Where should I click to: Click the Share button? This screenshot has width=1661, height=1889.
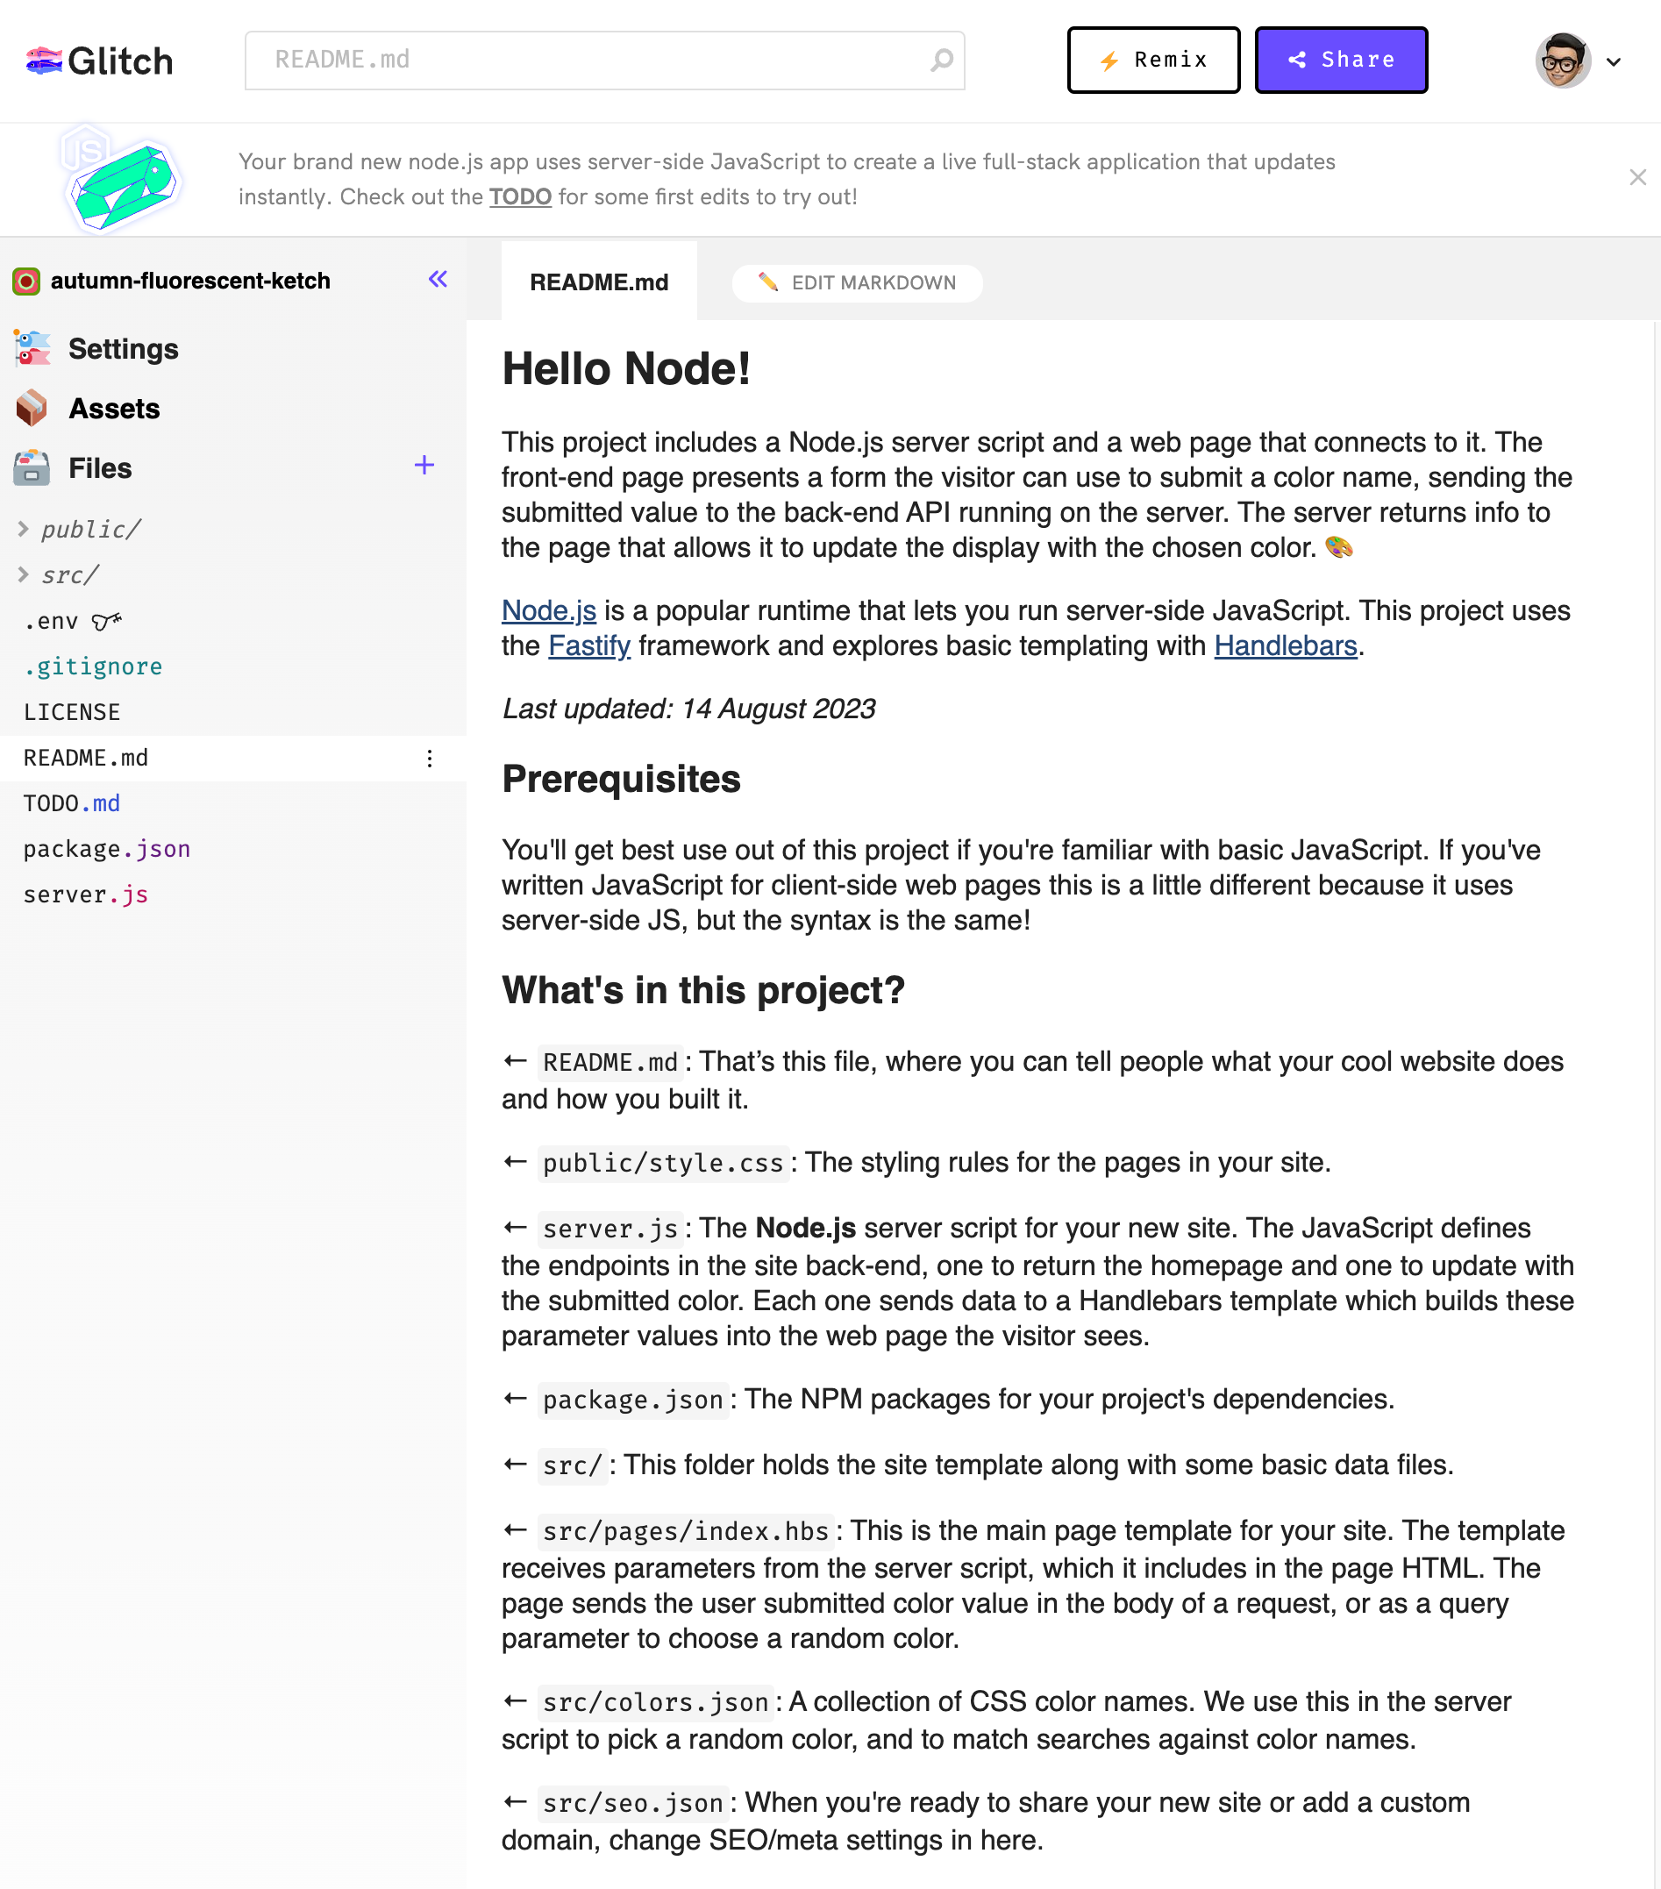(x=1340, y=60)
